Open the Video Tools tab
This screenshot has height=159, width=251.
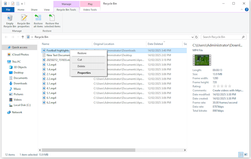(x=90, y=10)
